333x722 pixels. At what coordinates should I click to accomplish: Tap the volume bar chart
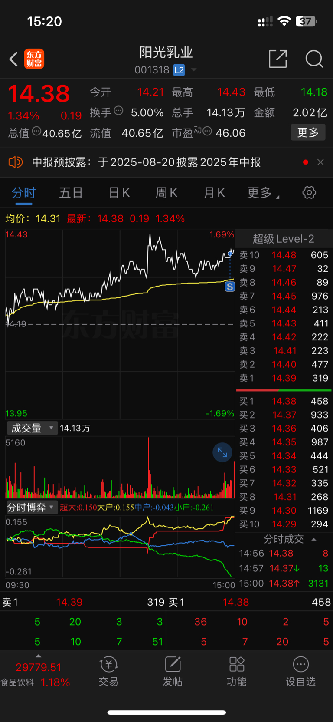[x=120, y=467]
